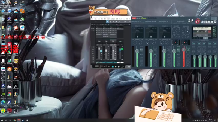Solo the Hardware Input 3 strip in Voicemeeter
Image resolution: width=218 pixels, height=122 pixels.
tap(169, 63)
